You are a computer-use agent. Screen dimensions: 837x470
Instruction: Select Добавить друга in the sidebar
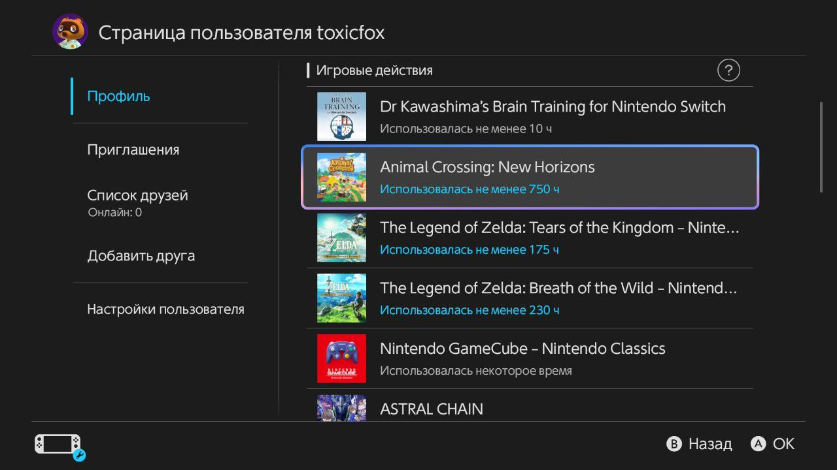pos(141,256)
